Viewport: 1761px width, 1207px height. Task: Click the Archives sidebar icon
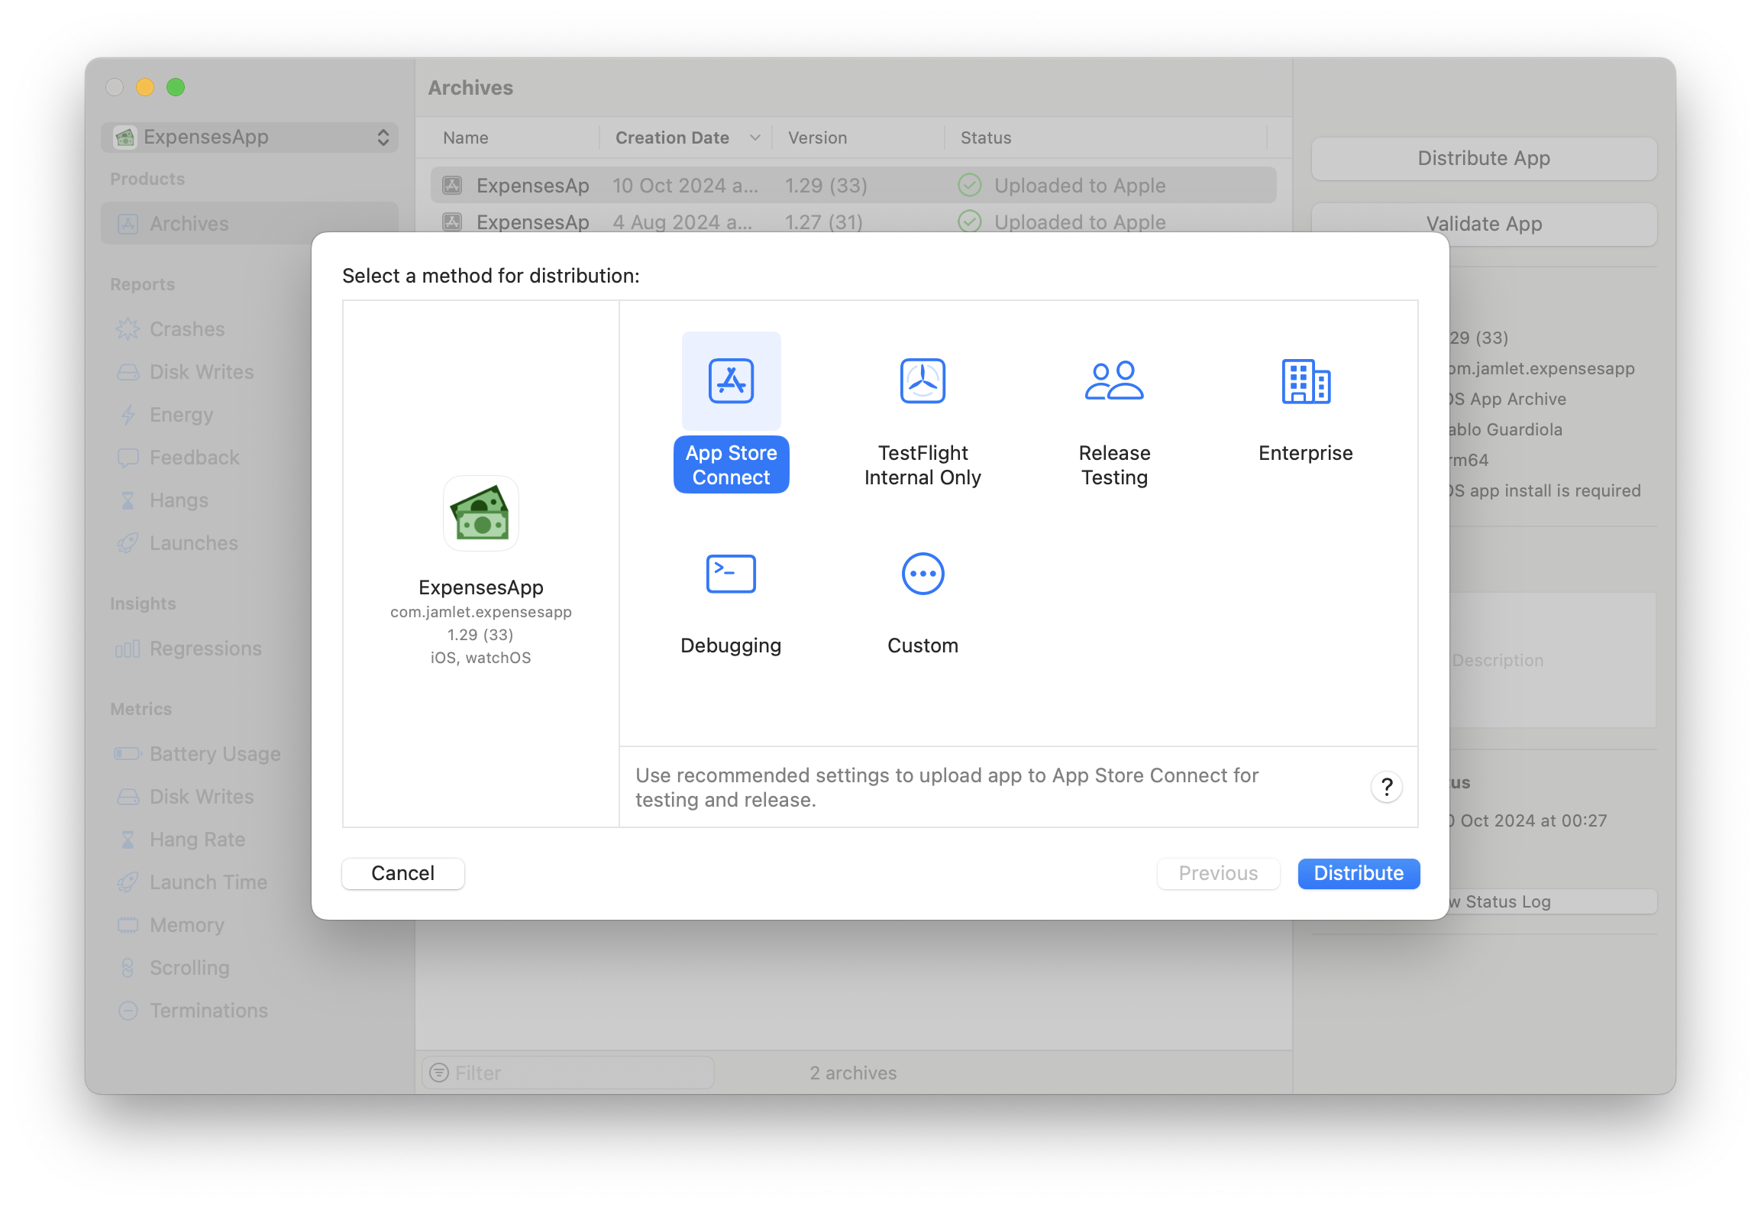click(x=128, y=224)
